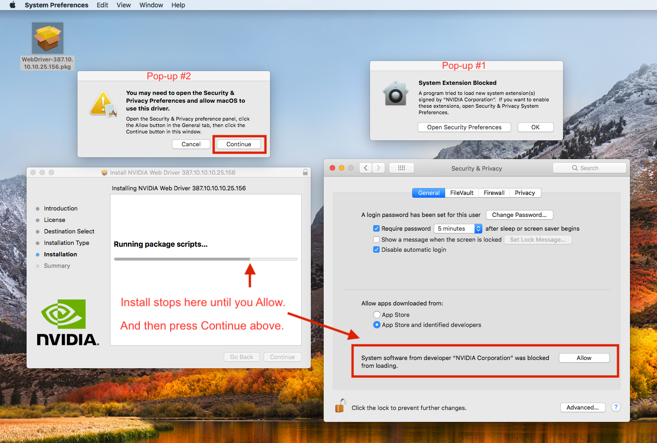Click the package icon in installer title

[104, 172]
